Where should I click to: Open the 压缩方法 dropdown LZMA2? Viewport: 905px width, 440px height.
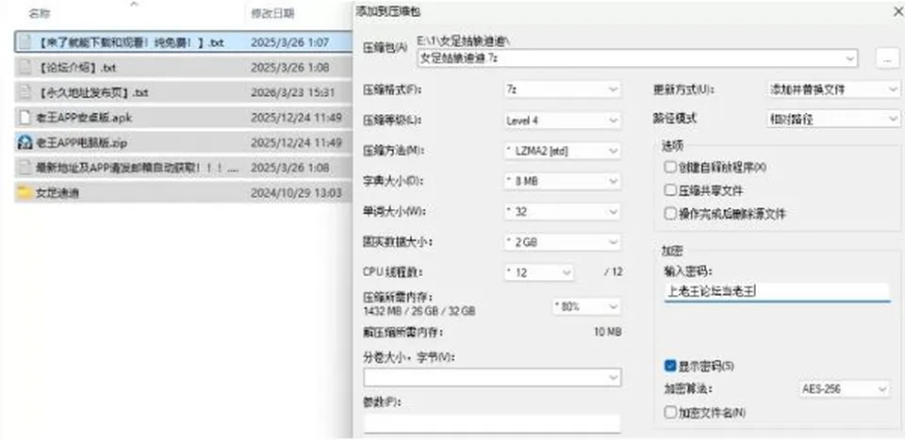(x=563, y=151)
